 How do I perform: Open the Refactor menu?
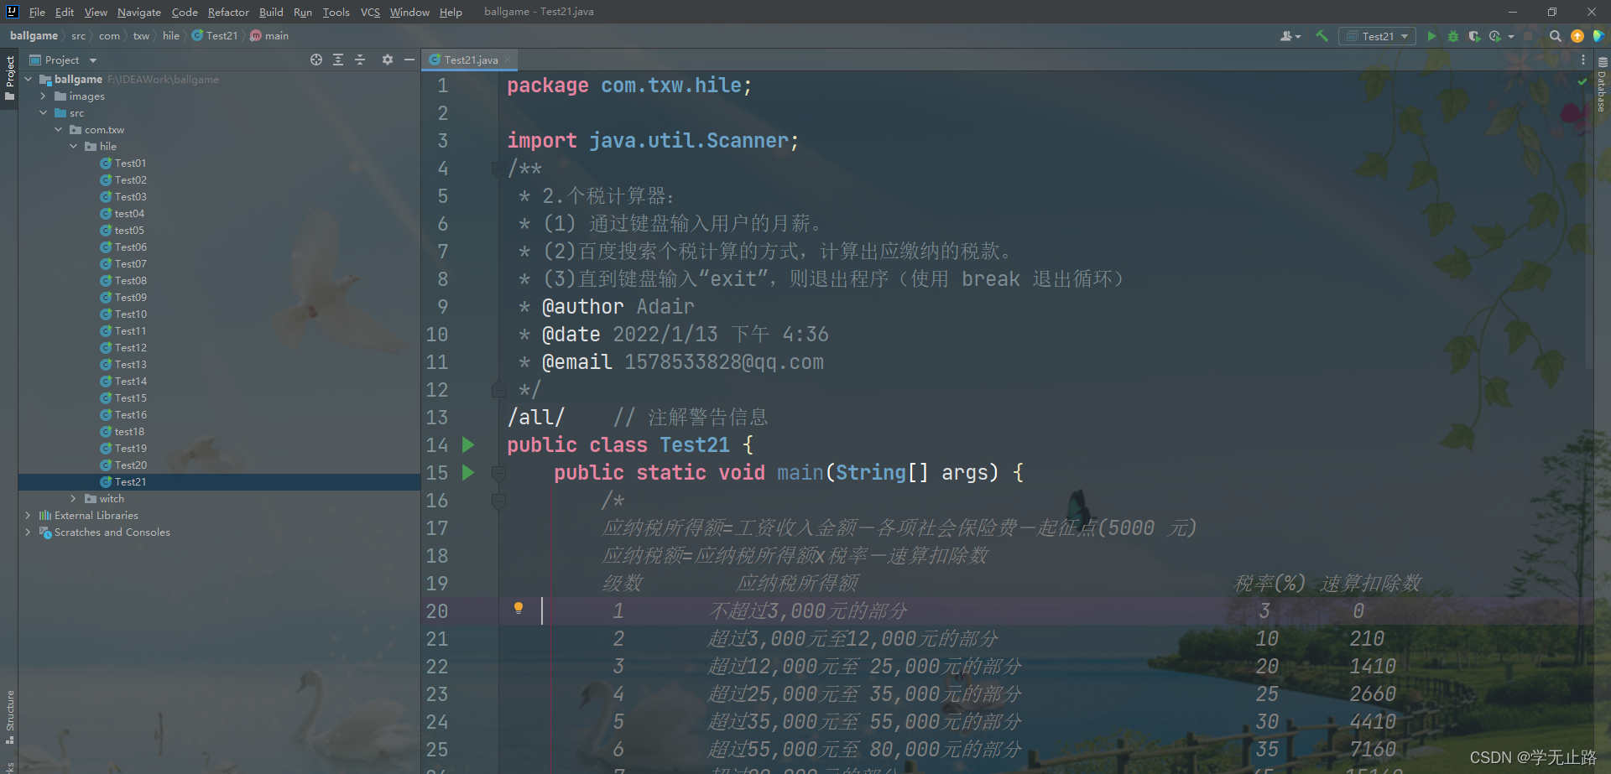228,12
